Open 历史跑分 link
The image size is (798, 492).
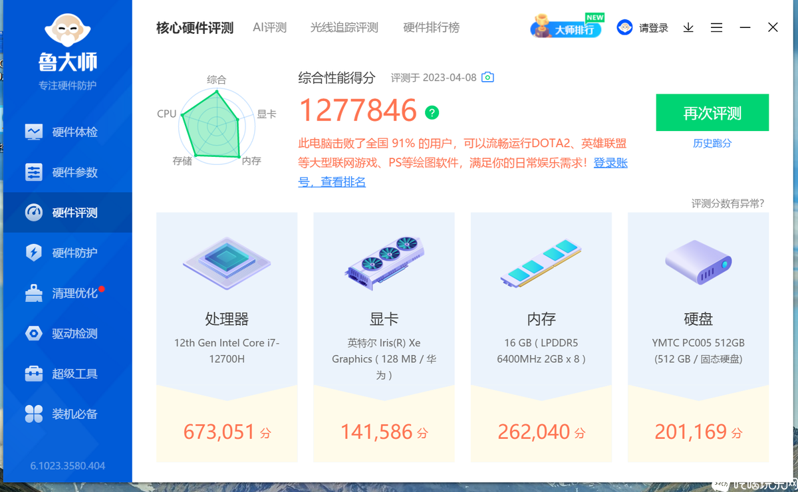[x=712, y=144]
